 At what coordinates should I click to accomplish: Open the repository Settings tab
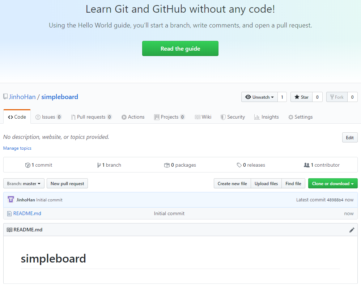tap(301, 117)
